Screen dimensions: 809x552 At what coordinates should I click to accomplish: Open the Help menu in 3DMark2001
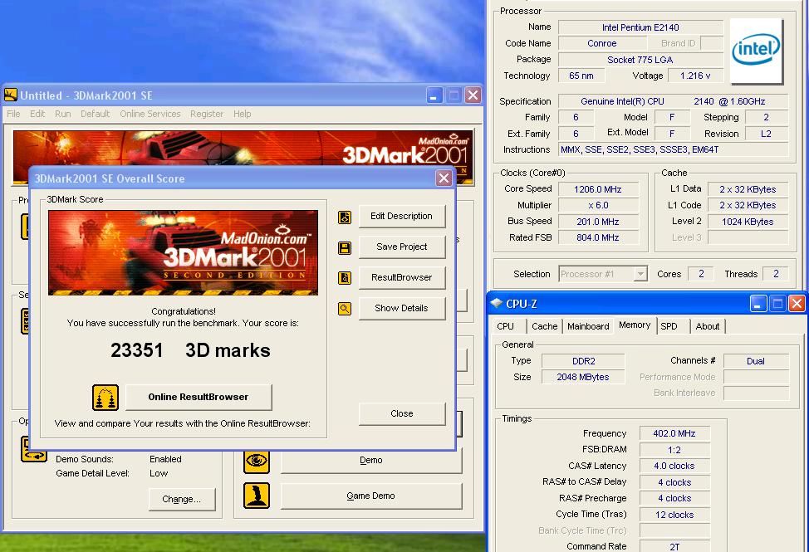(242, 114)
